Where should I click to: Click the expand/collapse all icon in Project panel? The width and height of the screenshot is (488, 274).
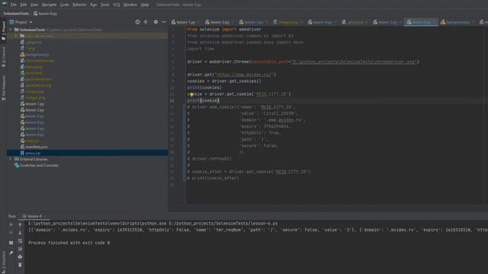(146, 22)
